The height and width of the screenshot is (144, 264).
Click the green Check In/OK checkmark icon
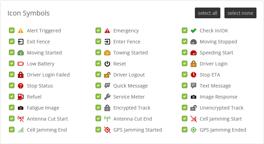(193, 31)
